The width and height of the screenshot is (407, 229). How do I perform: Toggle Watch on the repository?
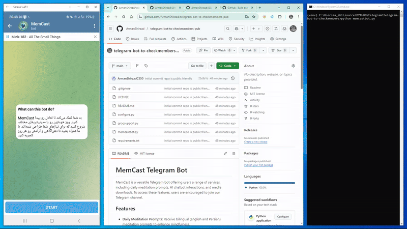[221, 50]
